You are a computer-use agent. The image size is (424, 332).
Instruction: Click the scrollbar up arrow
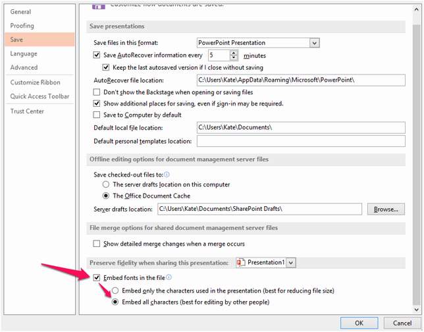click(416, 9)
